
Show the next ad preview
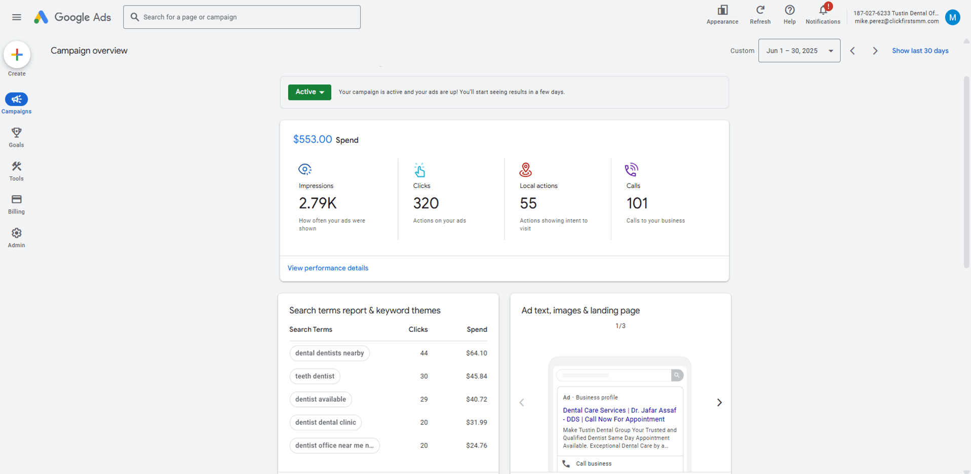tap(719, 403)
